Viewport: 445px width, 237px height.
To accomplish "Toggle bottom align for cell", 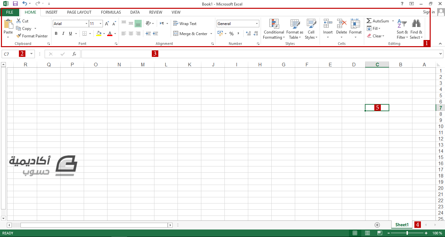I will 138,23.
